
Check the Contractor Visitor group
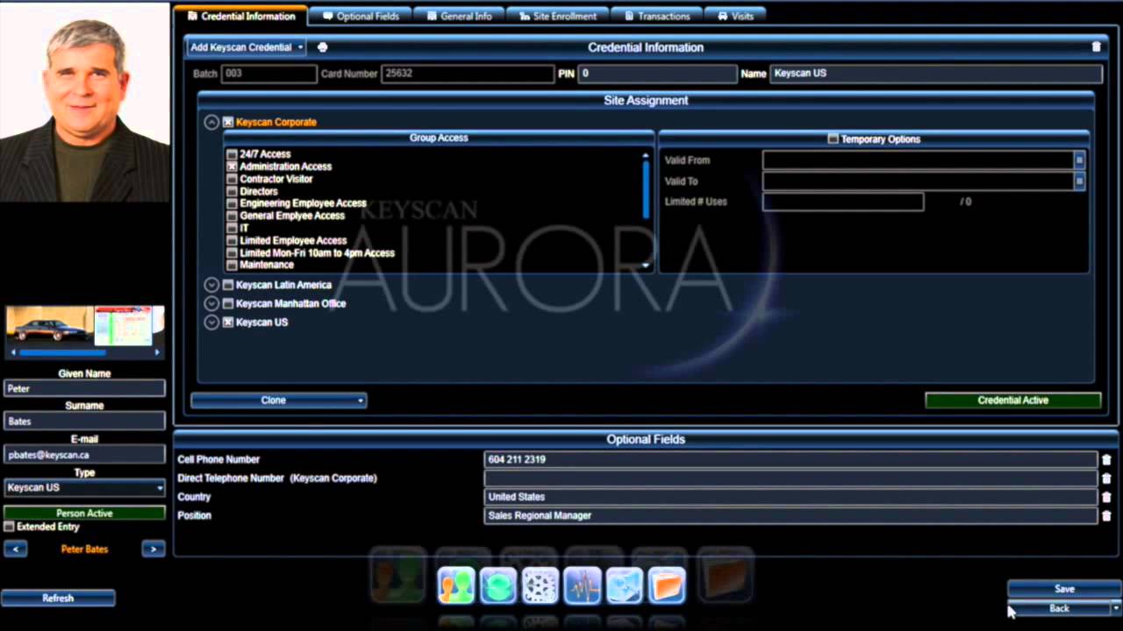point(232,179)
